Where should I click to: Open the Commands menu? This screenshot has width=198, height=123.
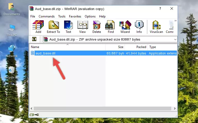47,16
